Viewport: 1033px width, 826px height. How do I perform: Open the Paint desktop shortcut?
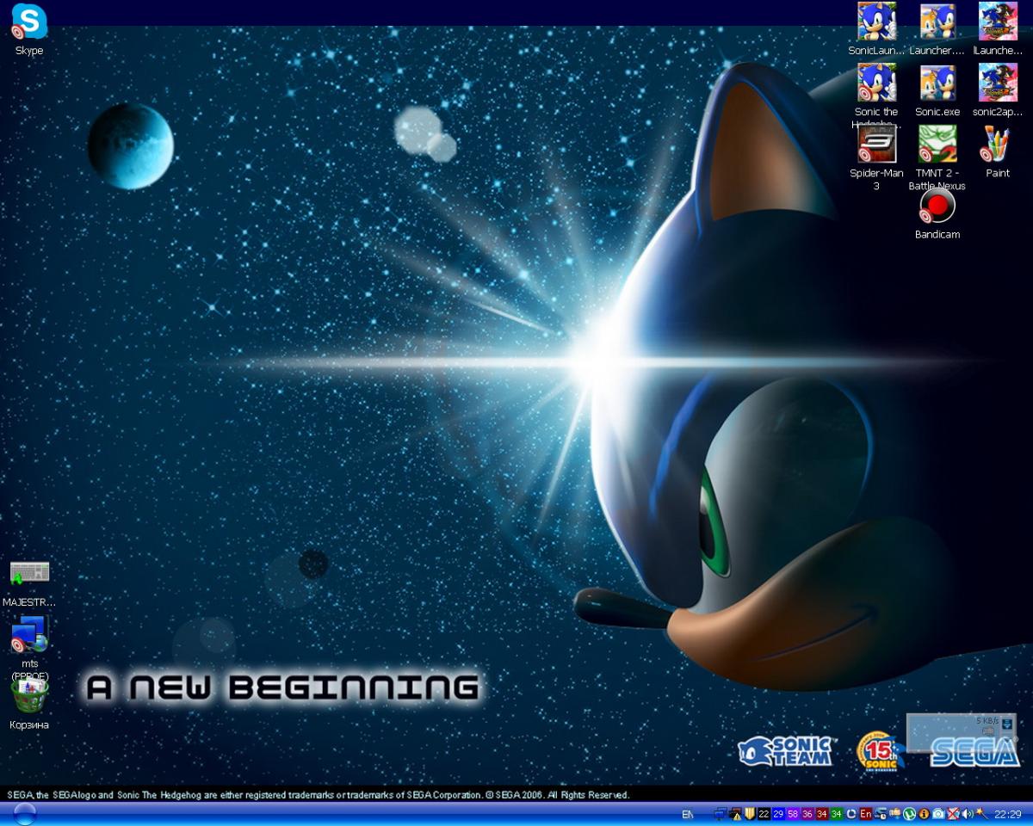pyautogui.click(x=998, y=145)
